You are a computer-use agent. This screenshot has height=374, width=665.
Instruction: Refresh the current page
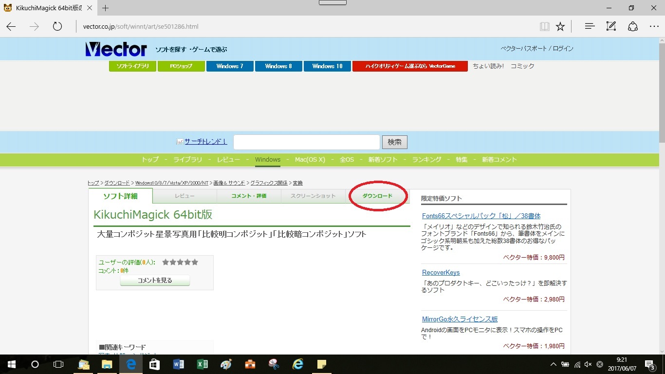tap(57, 26)
